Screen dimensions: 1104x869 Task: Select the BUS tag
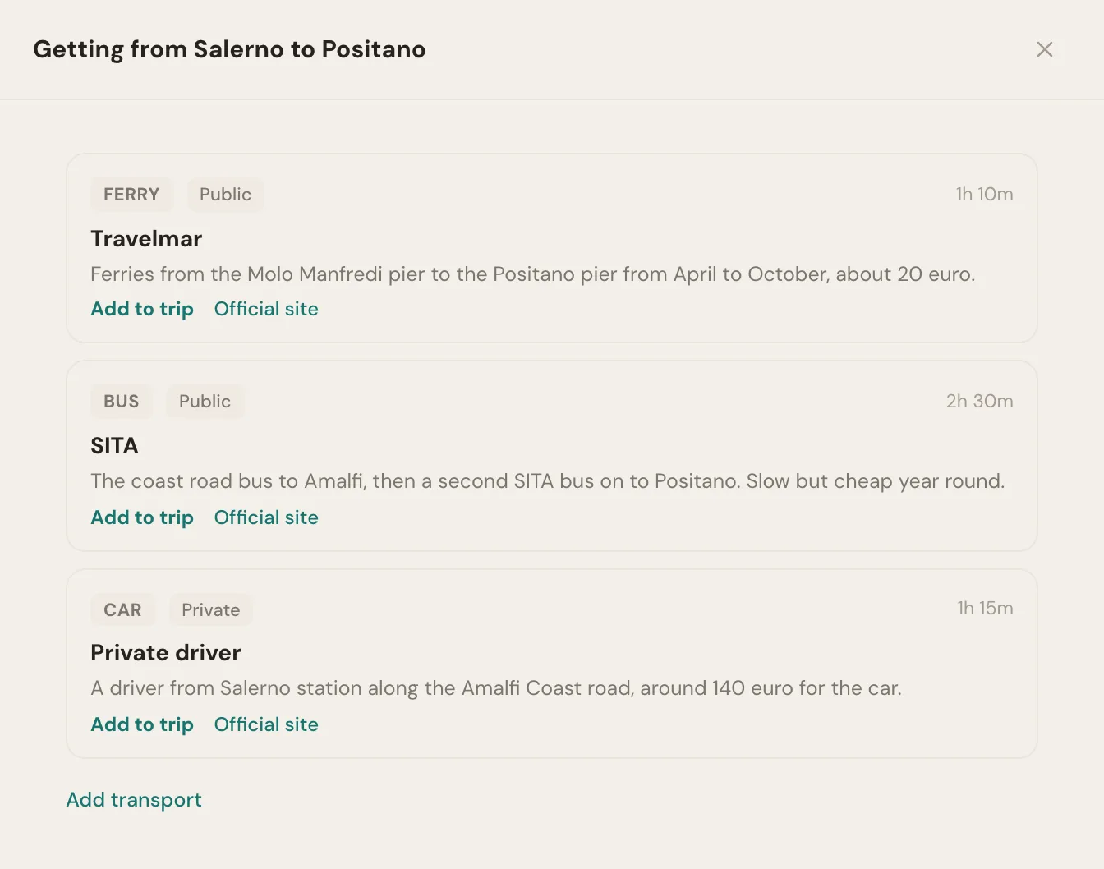(122, 402)
